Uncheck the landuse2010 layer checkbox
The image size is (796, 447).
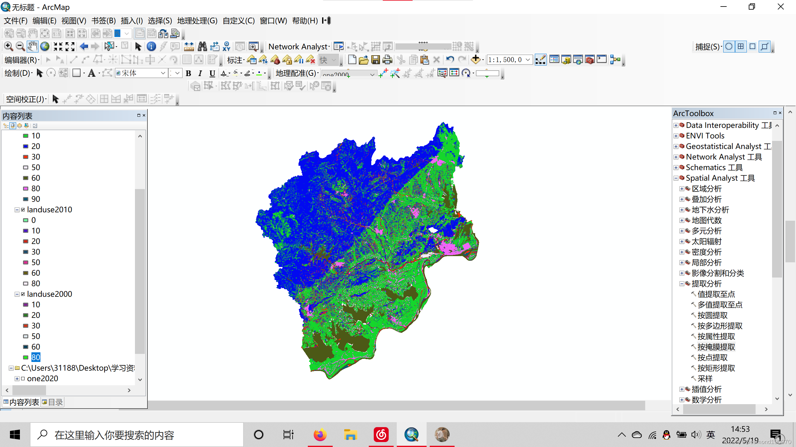[x=23, y=210]
